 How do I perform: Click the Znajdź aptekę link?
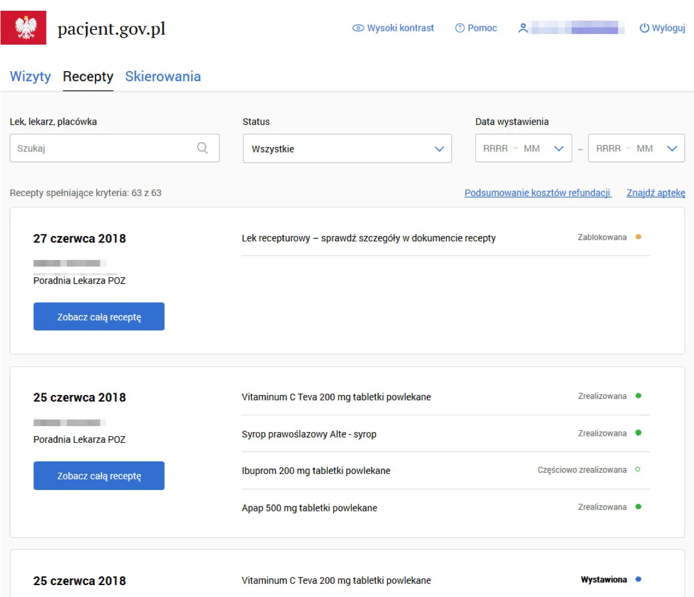(656, 192)
